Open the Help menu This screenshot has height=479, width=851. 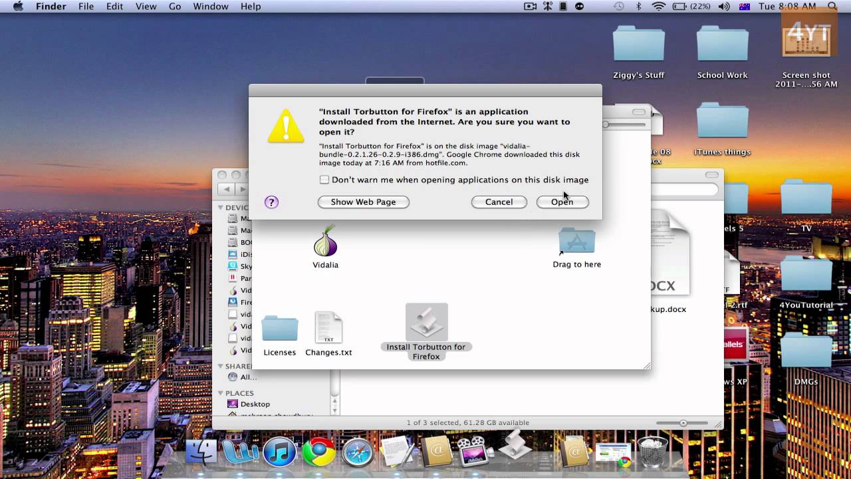pyautogui.click(x=251, y=6)
